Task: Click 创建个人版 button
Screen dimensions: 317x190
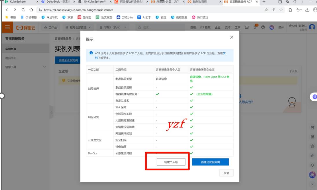Action: point(171,162)
